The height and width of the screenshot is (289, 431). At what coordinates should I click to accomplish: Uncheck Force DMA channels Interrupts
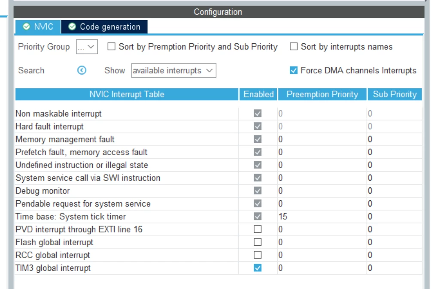294,70
